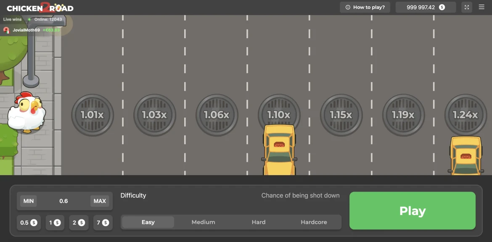The image size is (492, 242).
Task: Open How to play? help
Action: click(365, 7)
